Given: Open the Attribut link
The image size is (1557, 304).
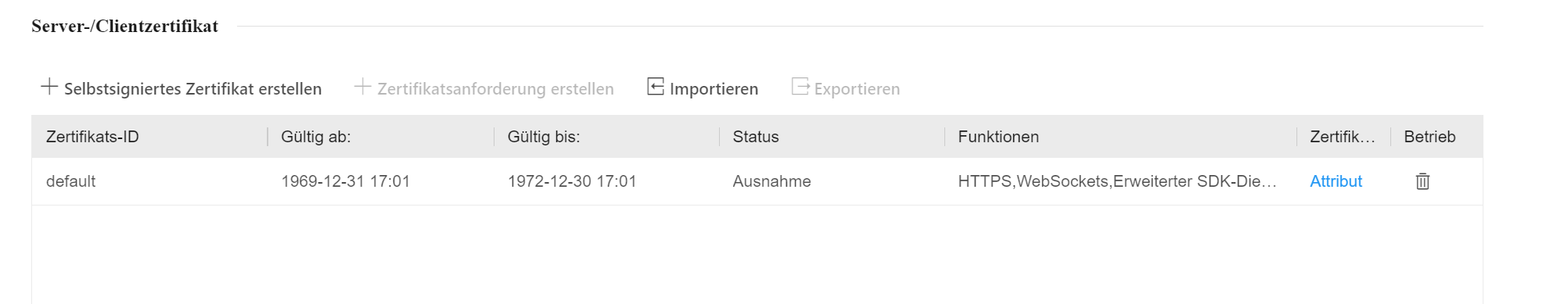Looking at the screenshot, I should pos(1336,181).
